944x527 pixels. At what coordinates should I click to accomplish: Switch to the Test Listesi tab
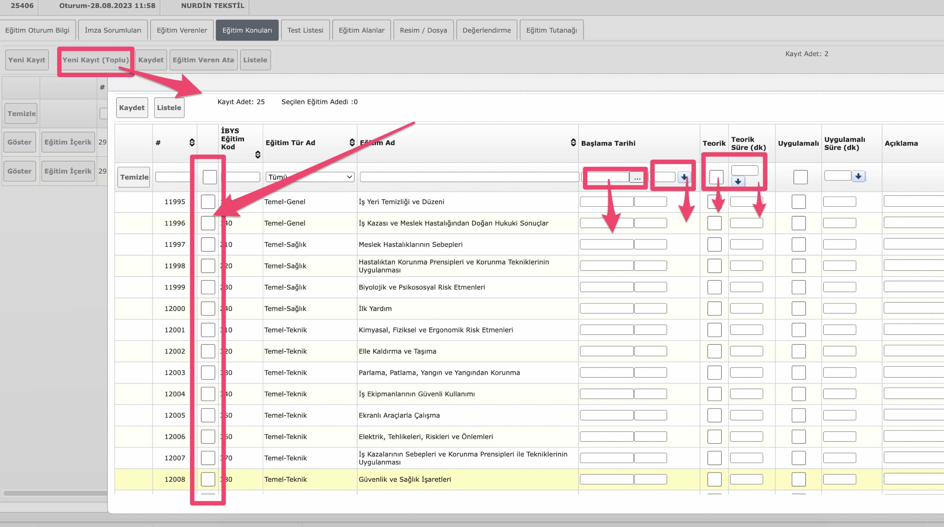point(305,30)
